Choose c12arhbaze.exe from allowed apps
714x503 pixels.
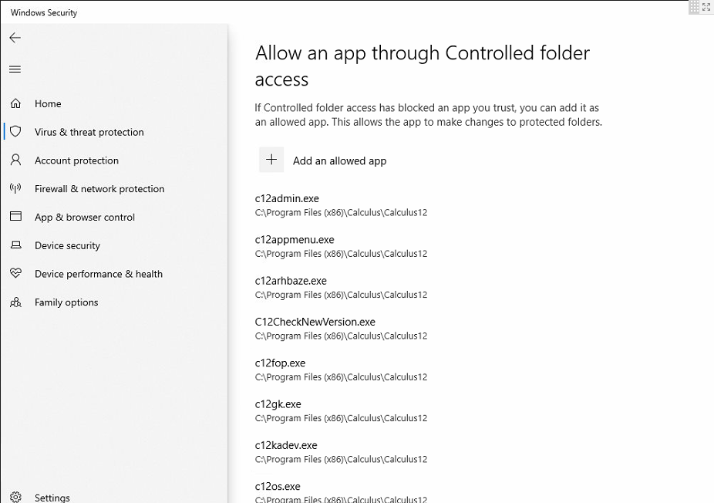291,281
